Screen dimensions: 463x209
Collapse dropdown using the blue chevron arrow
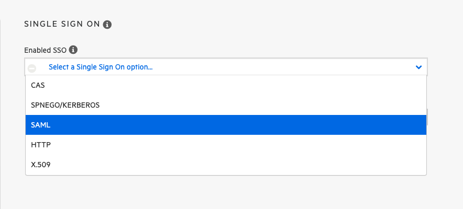pyautogui.click(x=418, y=67)
